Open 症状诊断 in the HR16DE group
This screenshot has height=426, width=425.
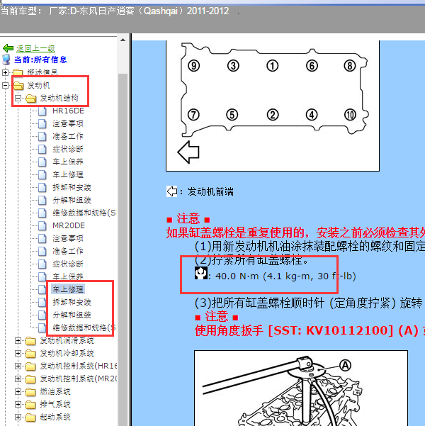(68, 149)
